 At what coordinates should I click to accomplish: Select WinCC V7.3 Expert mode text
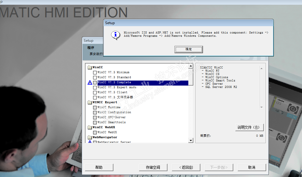[117, 87]
